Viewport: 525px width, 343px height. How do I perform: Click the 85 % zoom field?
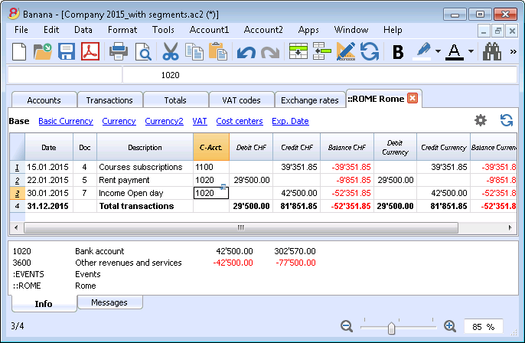pyautogui.click(x=483, y=327)
